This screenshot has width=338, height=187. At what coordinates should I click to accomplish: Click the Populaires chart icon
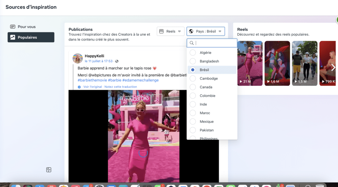13,38
